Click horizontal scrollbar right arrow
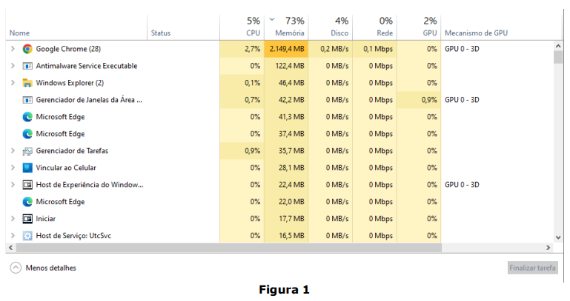This screenshot has width=570, height=301. click(548, 248)
